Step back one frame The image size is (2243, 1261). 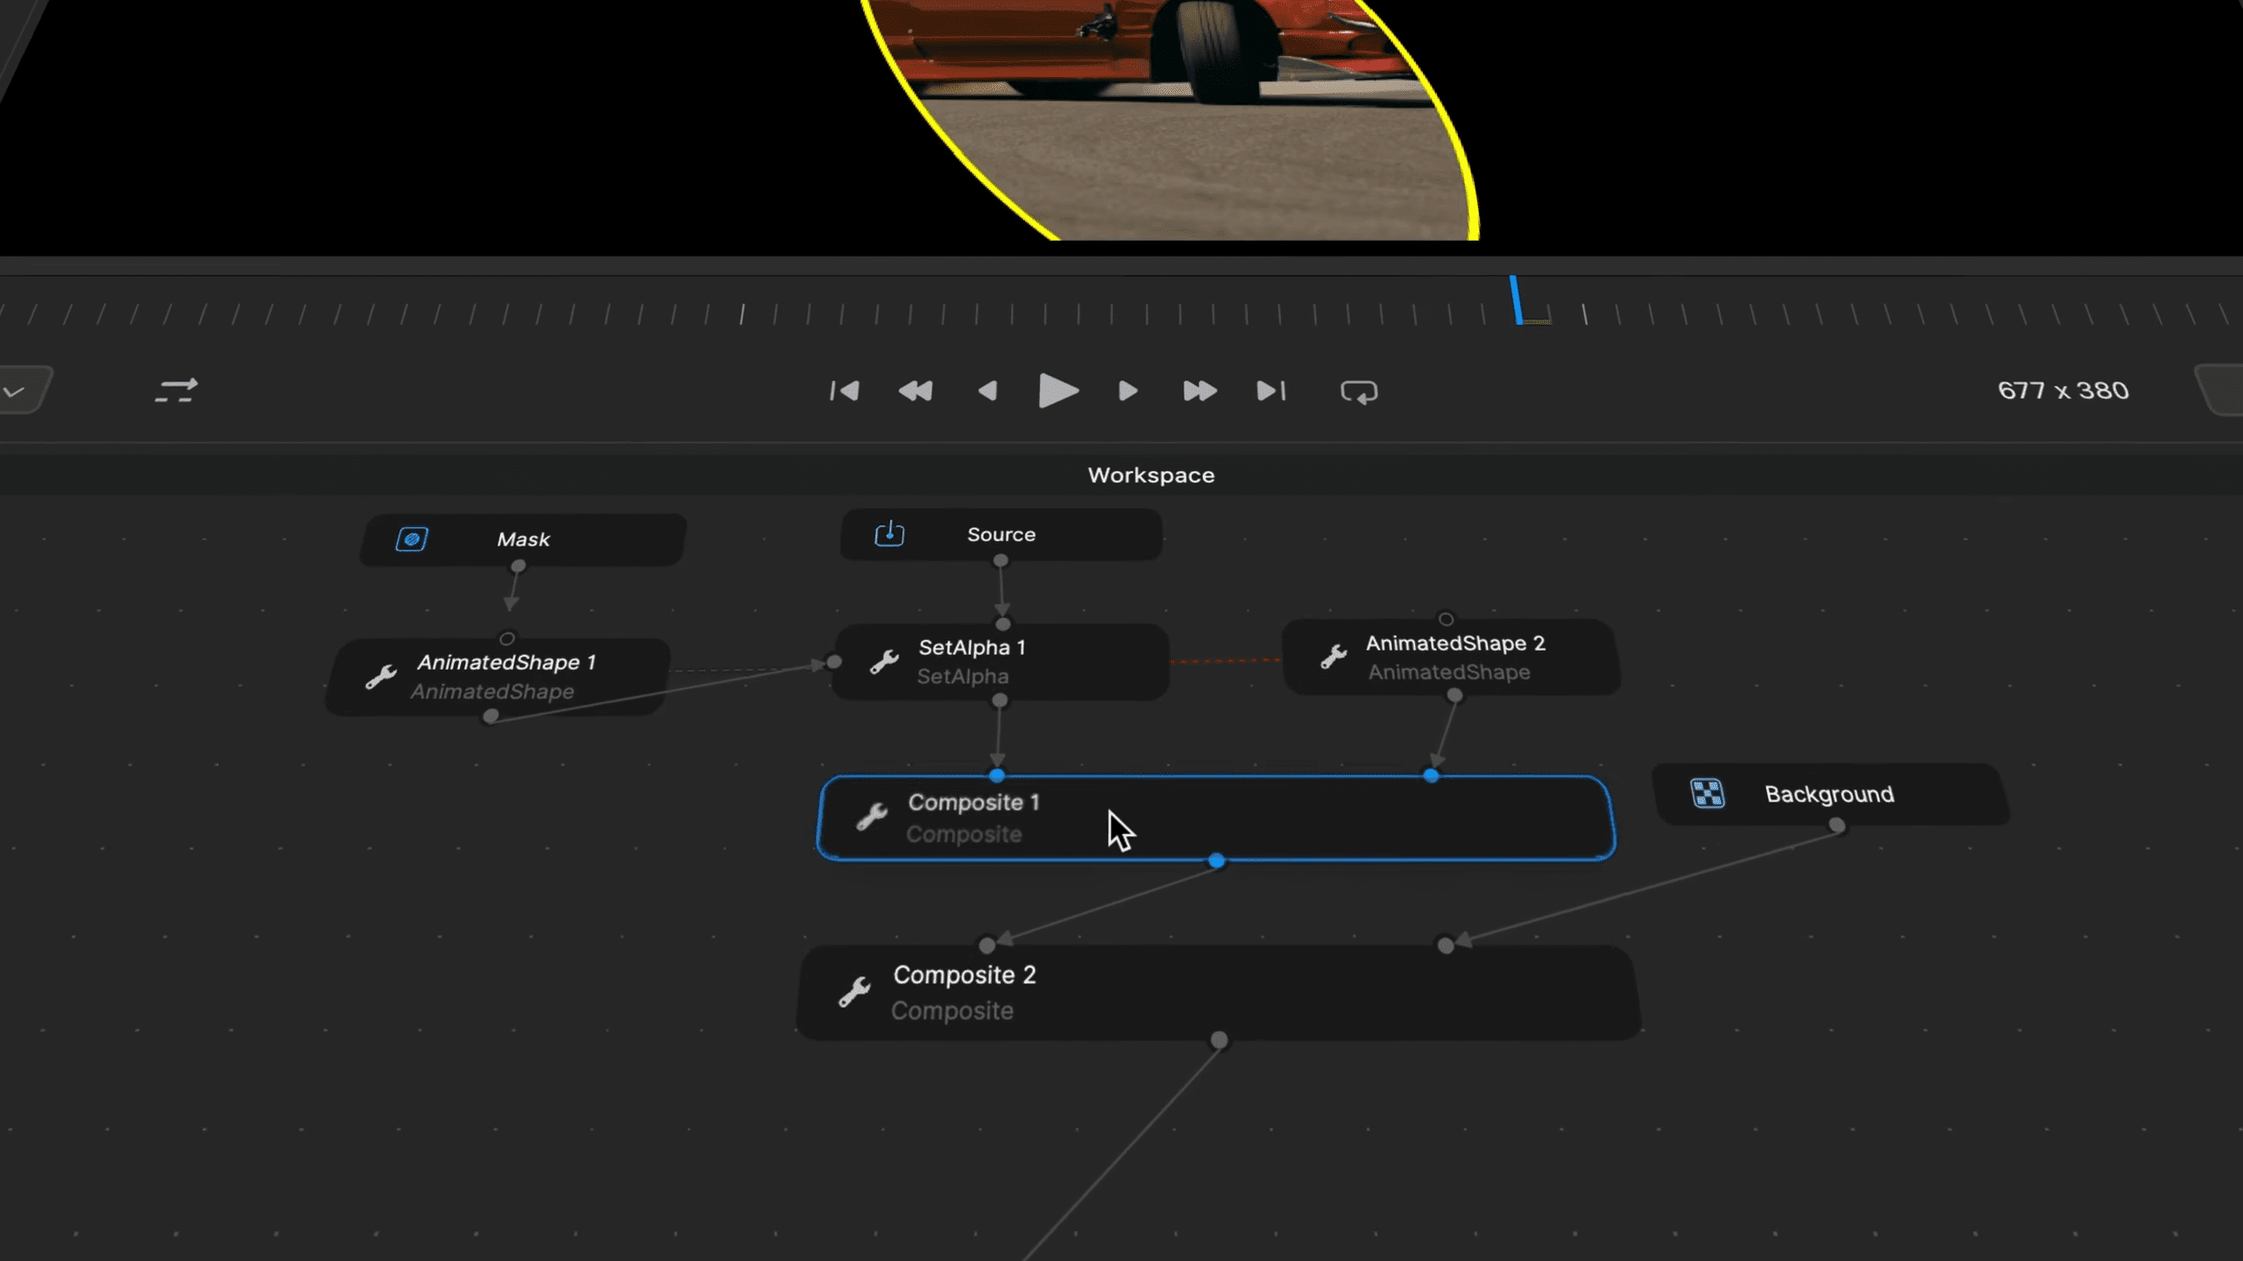[987, 391]
